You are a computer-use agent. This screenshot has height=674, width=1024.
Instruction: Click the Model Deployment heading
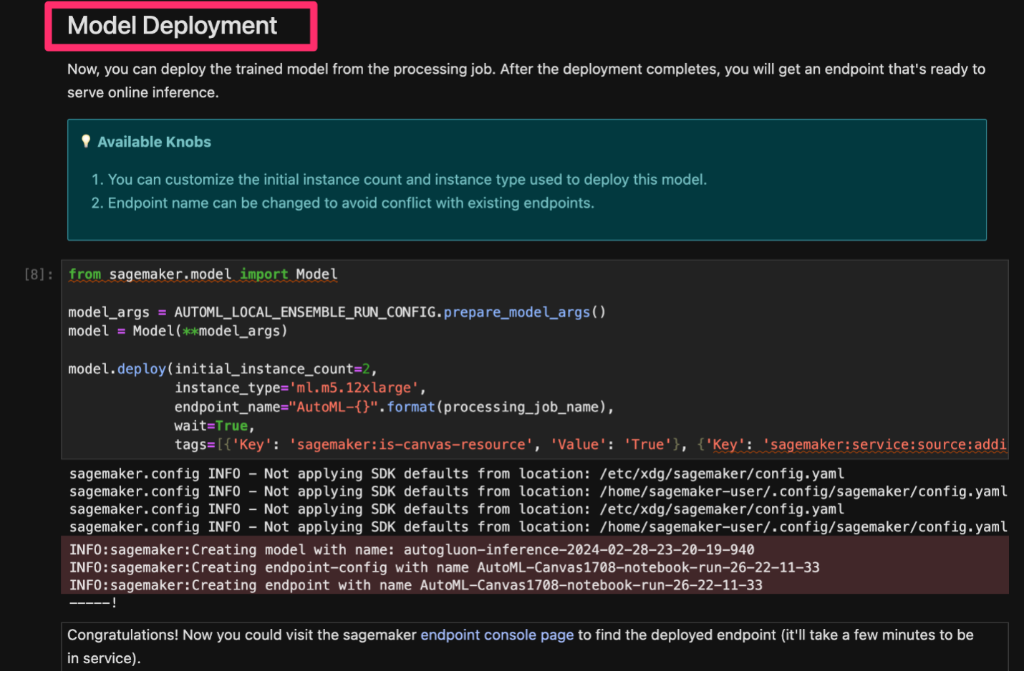point(172,26)
